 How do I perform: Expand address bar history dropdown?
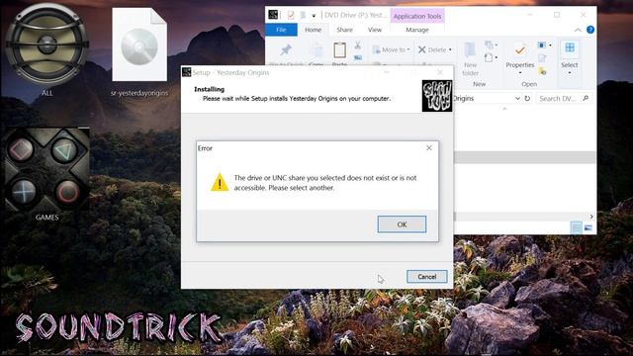point(517,99)
